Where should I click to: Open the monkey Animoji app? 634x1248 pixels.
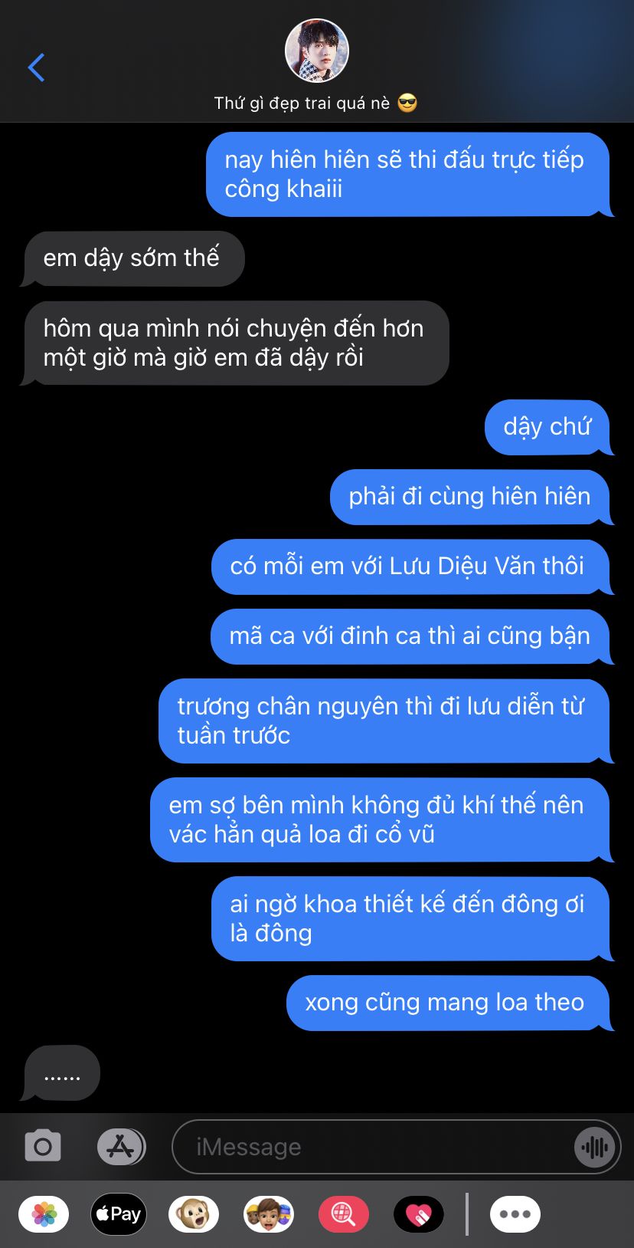click(194, 1214)
